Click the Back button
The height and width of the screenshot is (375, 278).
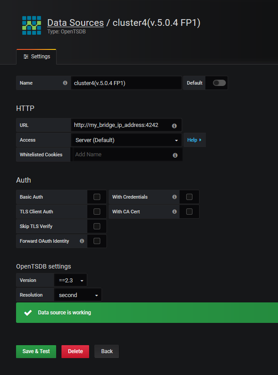click(x=107, y=351)
